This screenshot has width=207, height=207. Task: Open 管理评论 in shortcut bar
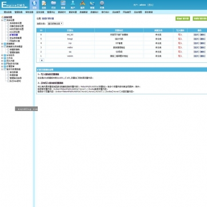pos(51,12)
